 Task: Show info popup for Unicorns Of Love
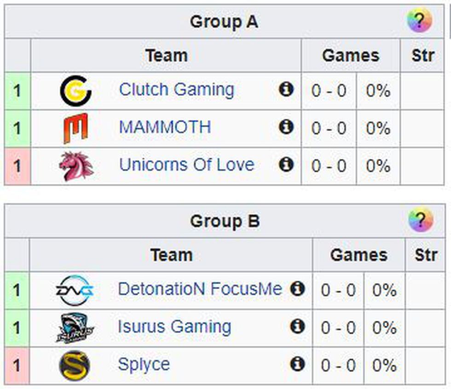pos(286,164)
